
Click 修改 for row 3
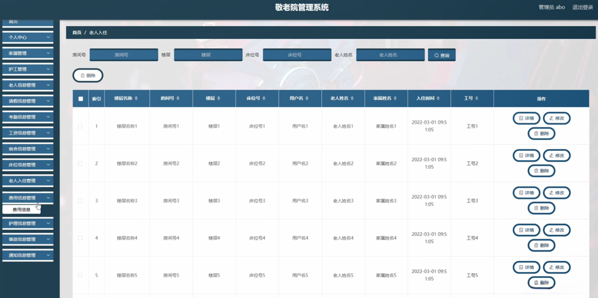point(556,192)
